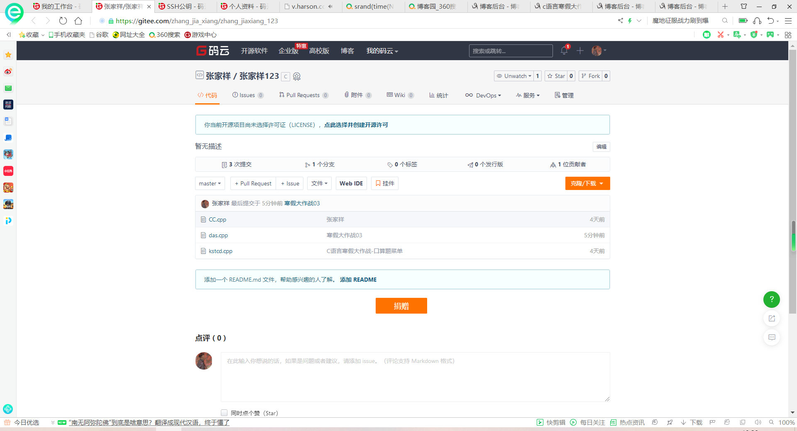Click the address bar search magnifier icon

(725, 21)
